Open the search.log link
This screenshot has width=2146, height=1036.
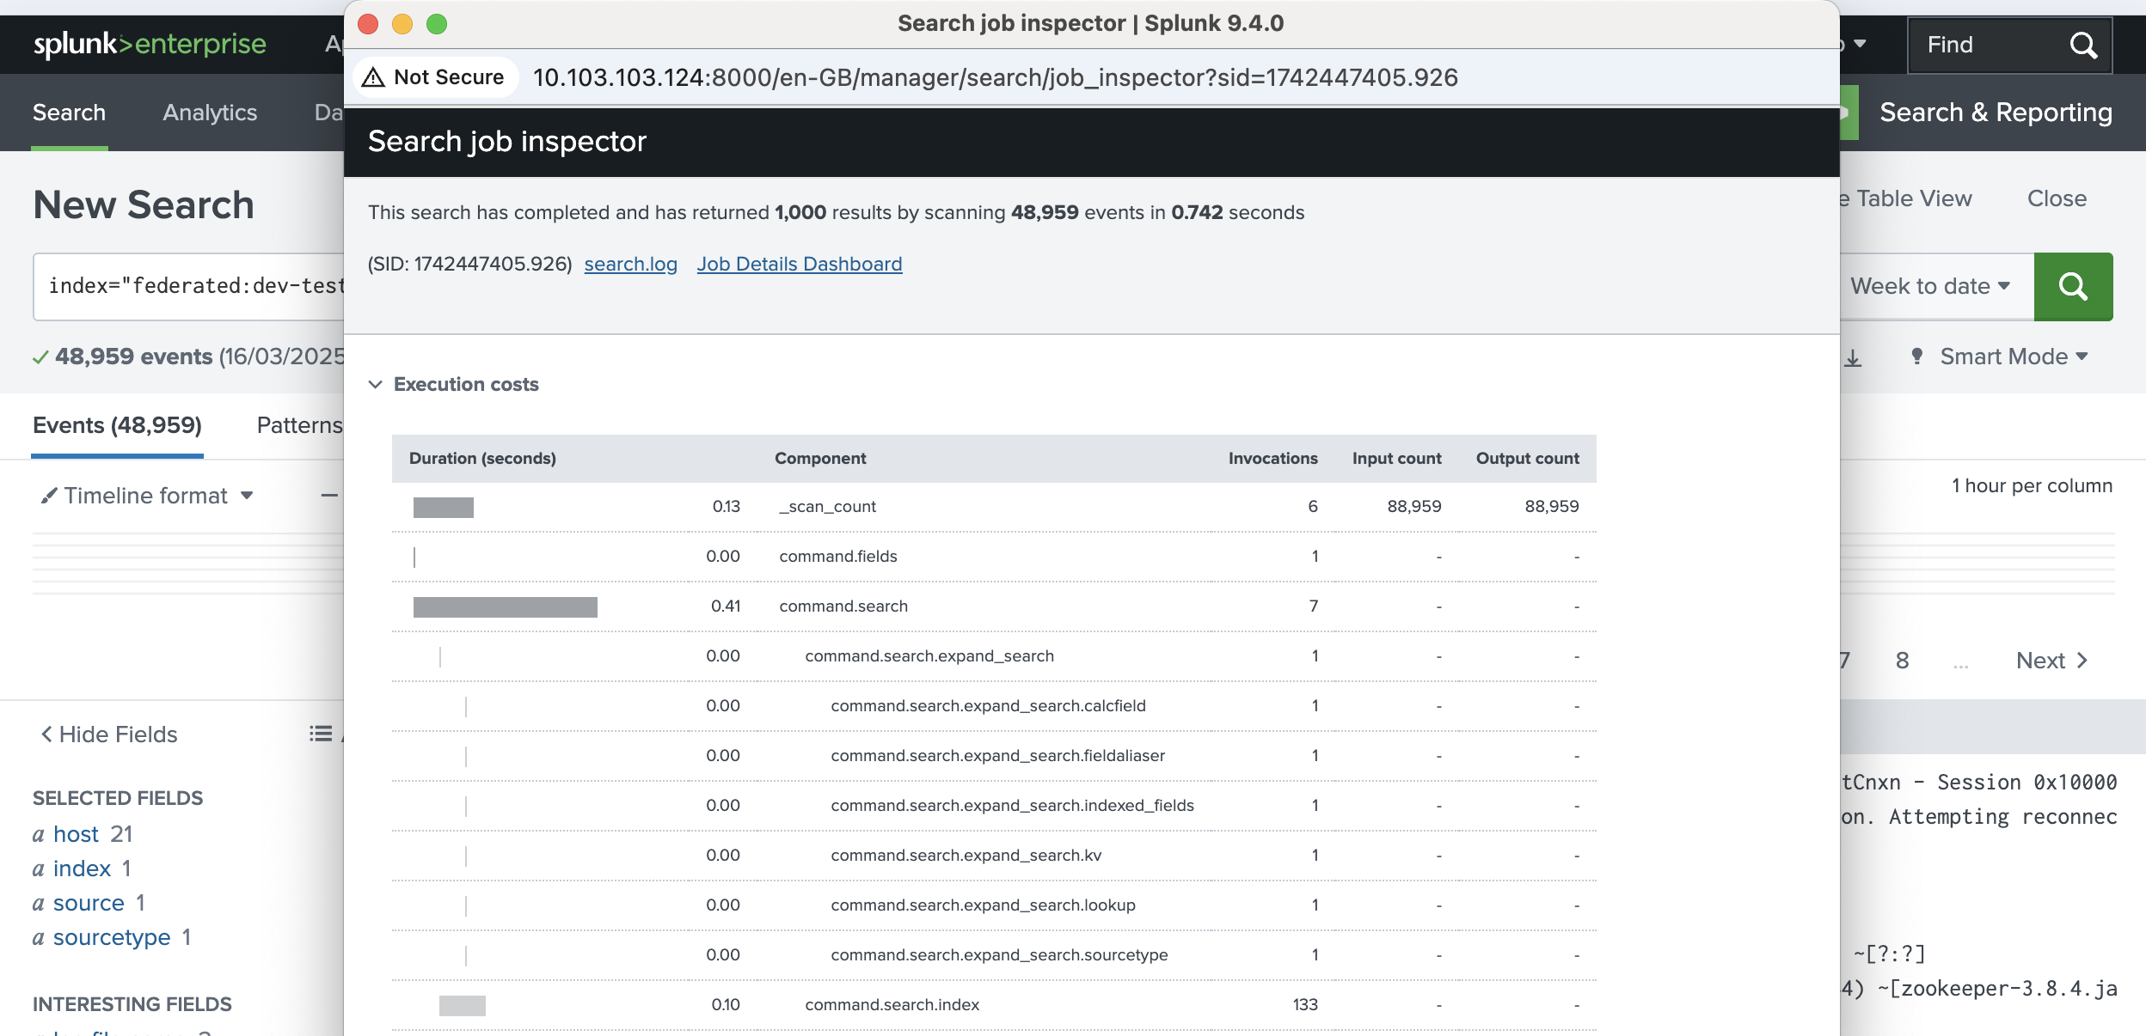630,264
